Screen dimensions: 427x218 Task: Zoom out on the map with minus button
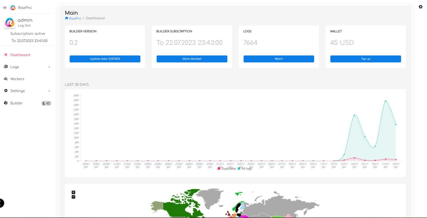pyautogui.click(x=73, y=197)
